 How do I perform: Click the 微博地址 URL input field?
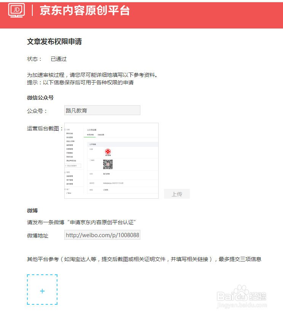tap(102, 235)
